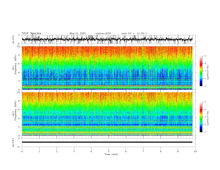Viewport: 220px width, 170px height.
Task: Click the 'ch.1(V)' waveform axis label
Action: [x=13, y=39]
